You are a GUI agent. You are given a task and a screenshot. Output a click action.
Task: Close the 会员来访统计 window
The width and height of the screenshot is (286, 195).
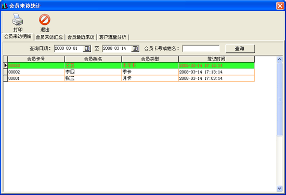point(280,6)
